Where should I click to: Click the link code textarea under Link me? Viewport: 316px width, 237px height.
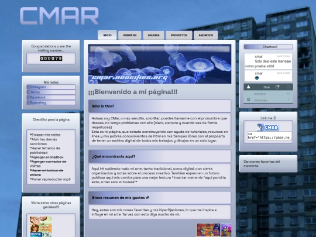pos(269,136)
